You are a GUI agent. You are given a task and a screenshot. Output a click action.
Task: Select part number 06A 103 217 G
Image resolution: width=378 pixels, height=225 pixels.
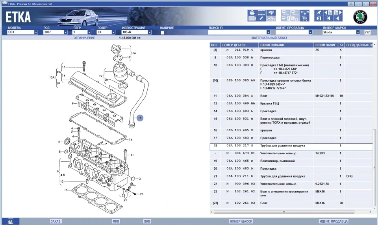point(240,146)
